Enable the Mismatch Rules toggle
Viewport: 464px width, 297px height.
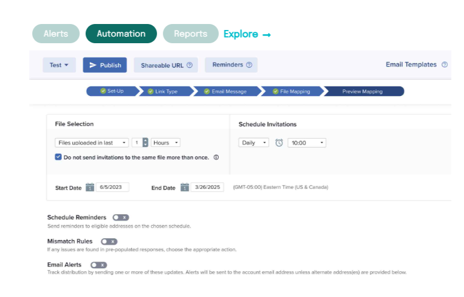coord(109,241)
